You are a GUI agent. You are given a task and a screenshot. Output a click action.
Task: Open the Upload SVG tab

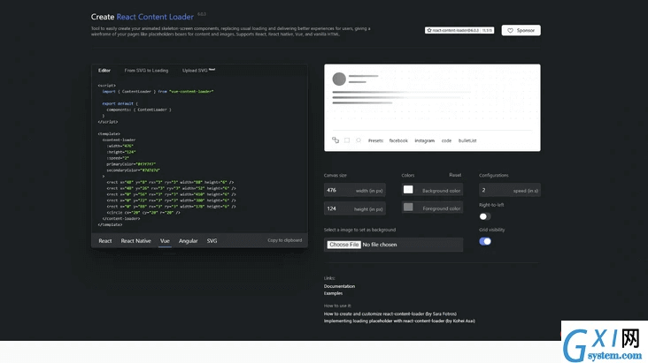(198, 71)
